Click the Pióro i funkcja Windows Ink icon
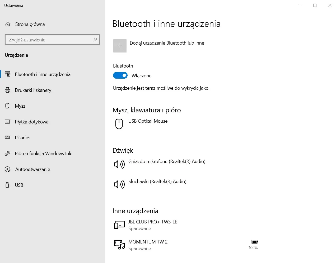Screen dimensions: 336x263 tap(7, 153)
